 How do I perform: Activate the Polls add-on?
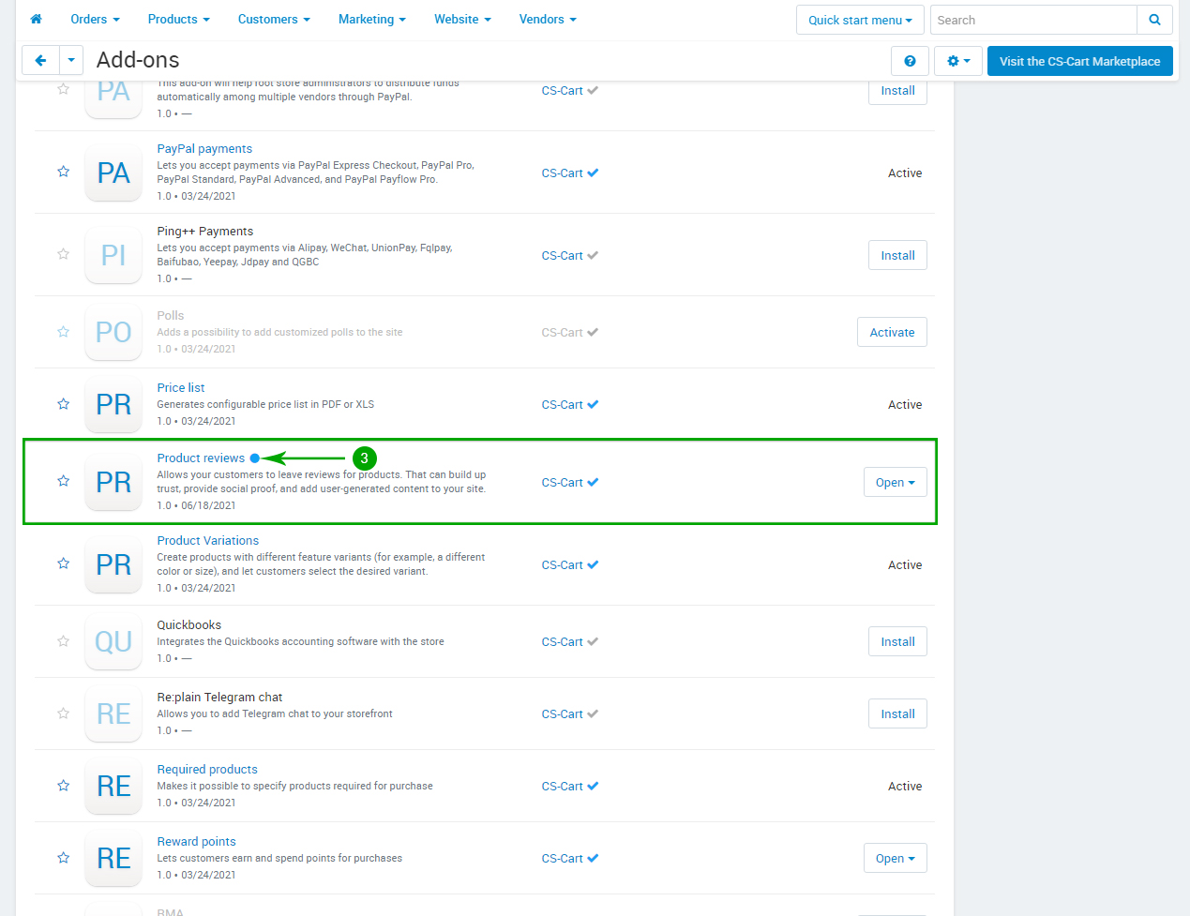(892, 333)
